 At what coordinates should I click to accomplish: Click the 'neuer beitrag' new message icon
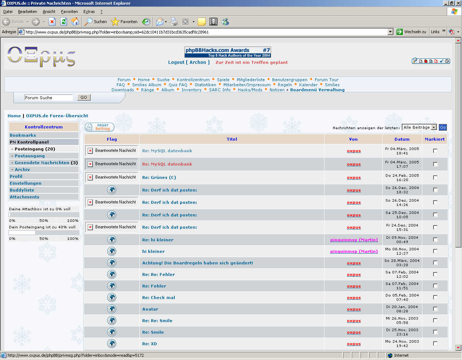100,127
